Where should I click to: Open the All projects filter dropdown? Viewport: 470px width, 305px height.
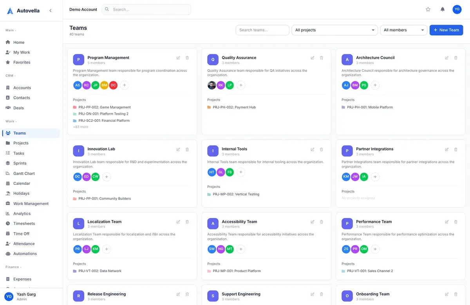335,30
